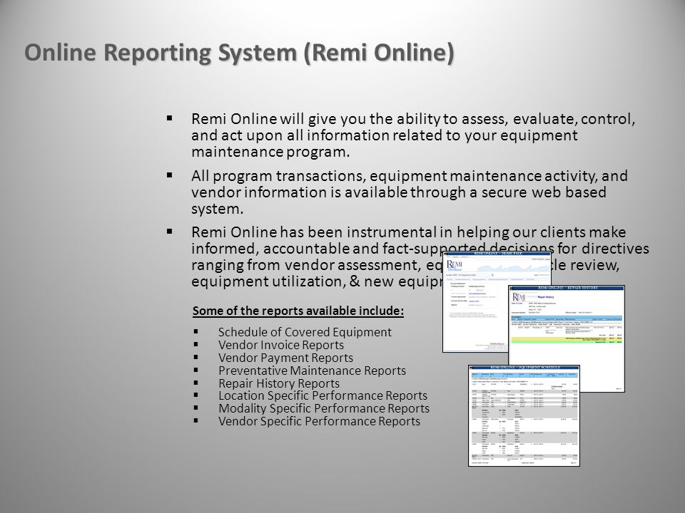Image resolution: width=685 pixels, height=513 pixels.
Task: Select 'Repair History Reports' list item
Action: tap(279, 383)
